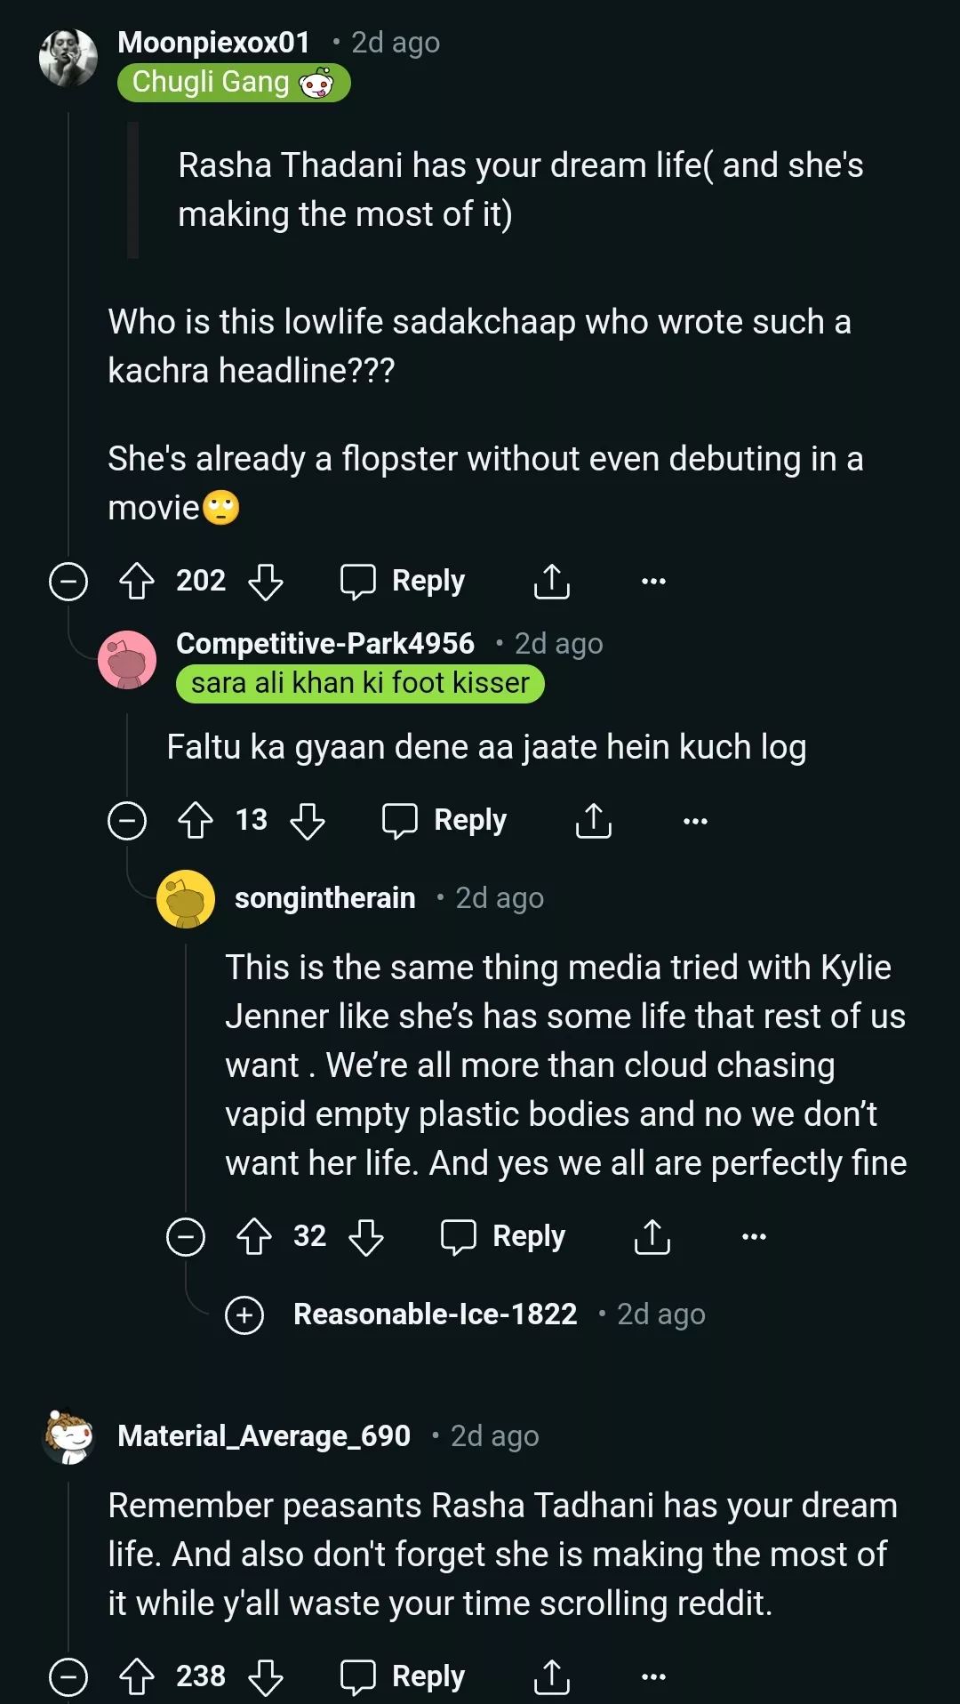Downvote Moonpiexox01's comment with 202 votes
Screen dimensions: 960x1704
265,582
